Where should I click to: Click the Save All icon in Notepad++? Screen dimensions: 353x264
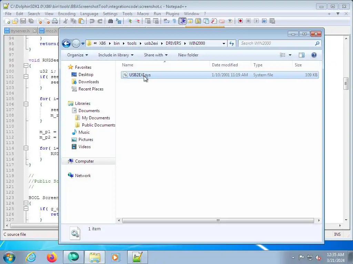click(31, 21)
